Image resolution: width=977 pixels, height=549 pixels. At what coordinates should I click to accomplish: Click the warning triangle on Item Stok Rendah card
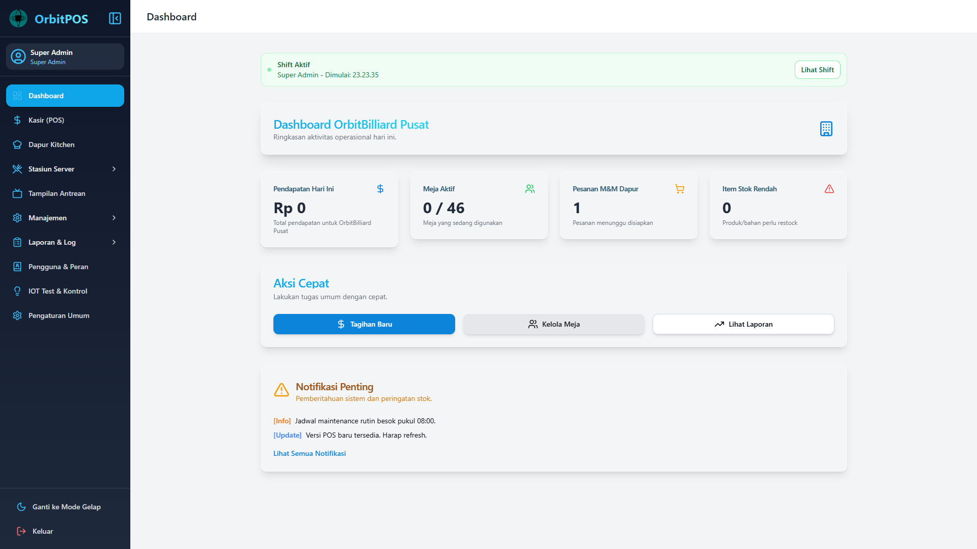coord(829,189)
